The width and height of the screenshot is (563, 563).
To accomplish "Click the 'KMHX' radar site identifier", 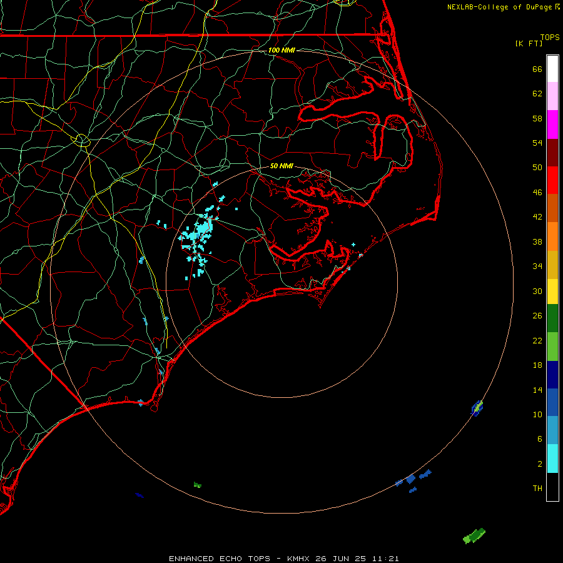I will pyautogui.click(x=299, y=559).
